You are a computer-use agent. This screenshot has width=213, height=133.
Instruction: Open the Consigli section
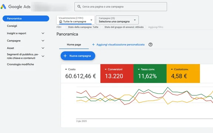[x=12, y=26]
